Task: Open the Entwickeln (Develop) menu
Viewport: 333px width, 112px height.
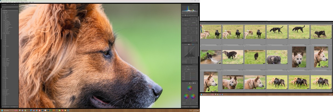Action: pyautogui.click(x=10, y=2)
